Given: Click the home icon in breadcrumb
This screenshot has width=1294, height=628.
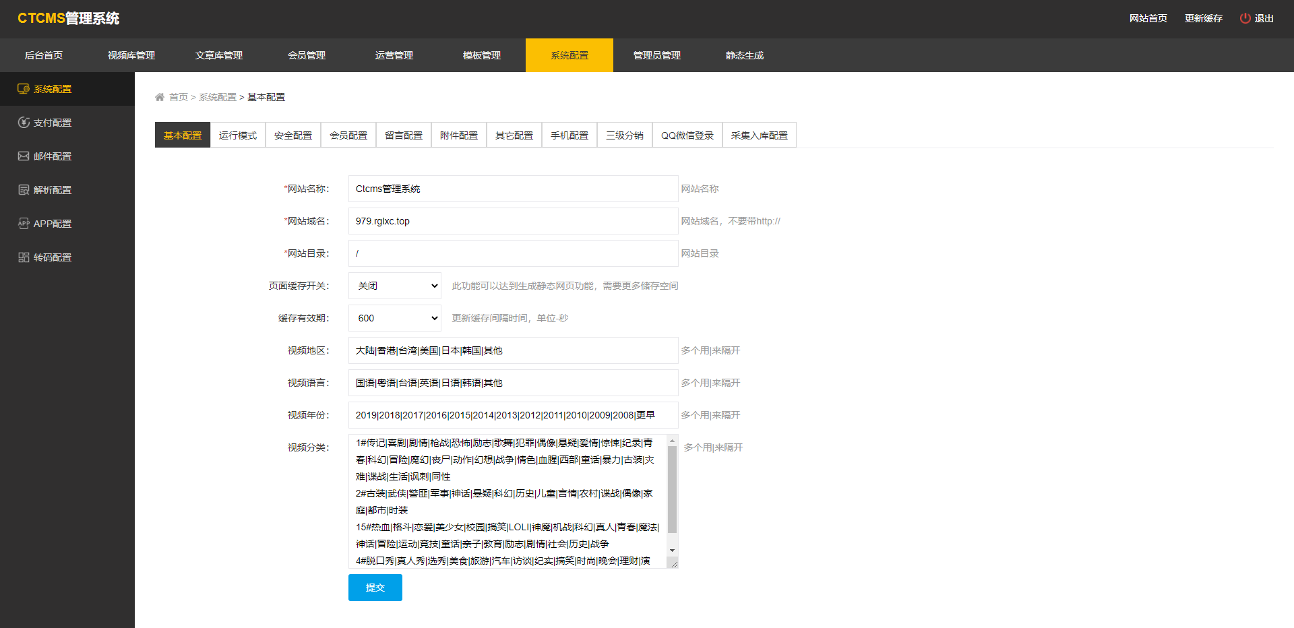Looking at the screenshot, I should [160, 97].
